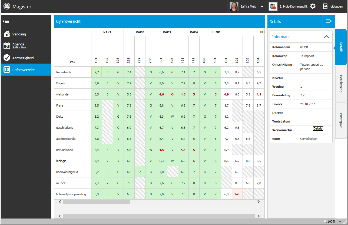Screen dimensions: 348x225
Task: Click the Cijferoverzicht number icon
Action: (x=7, y=70)
